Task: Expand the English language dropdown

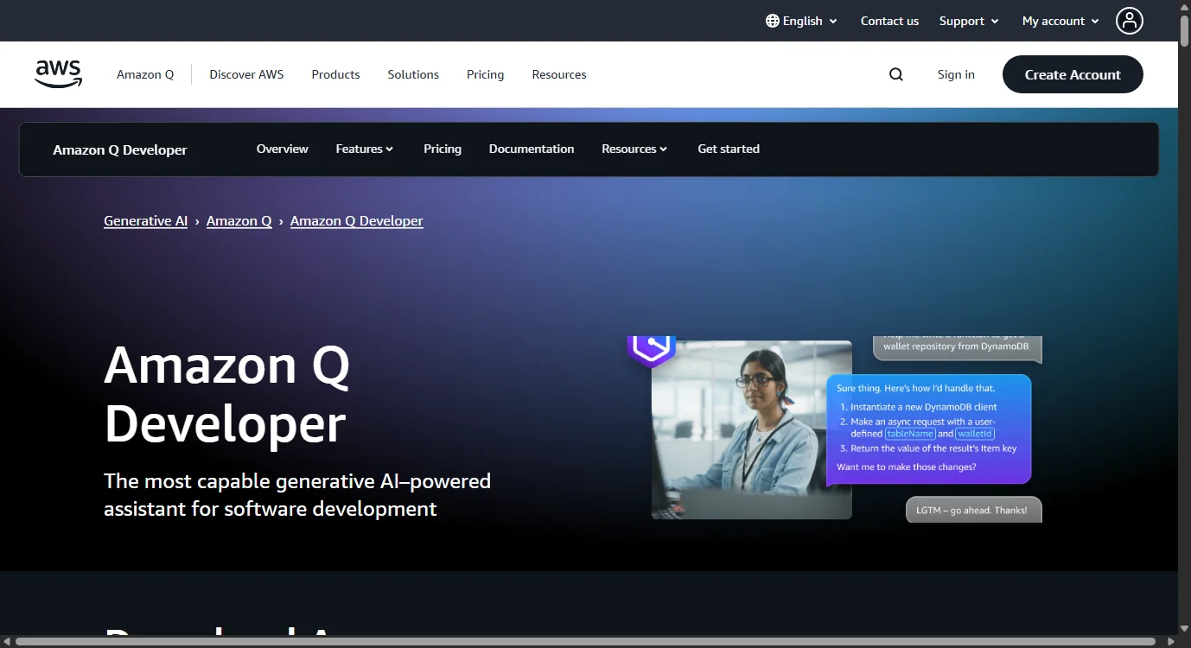Action: tap(801, 21)
